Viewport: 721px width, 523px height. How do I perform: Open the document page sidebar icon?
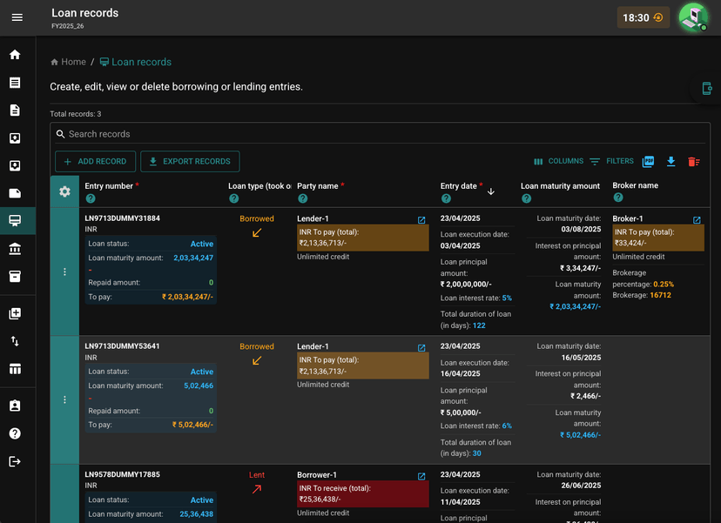(15, 111)
